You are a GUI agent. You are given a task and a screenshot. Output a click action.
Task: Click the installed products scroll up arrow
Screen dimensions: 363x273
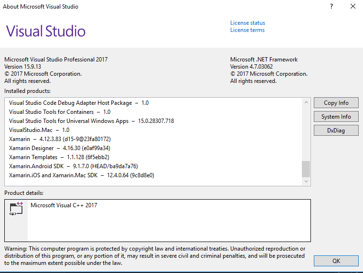click(x=306, y=102)
